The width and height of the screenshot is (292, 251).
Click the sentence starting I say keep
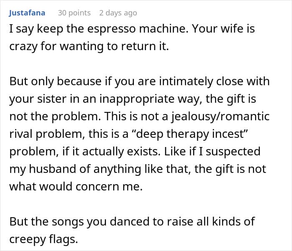click(x=99, y=29)
